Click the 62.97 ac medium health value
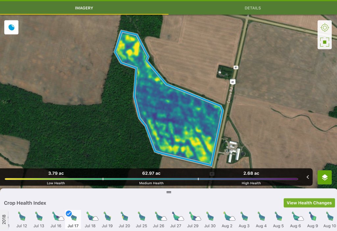Image resolution: width=337 pixels, height=231 pixels. (151, 173)
